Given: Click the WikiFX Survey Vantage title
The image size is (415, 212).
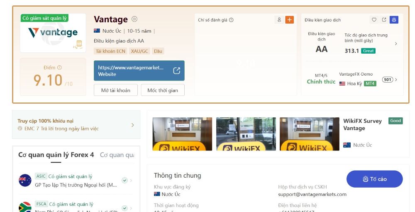Looking at the screenshot, I should (363, 125).
